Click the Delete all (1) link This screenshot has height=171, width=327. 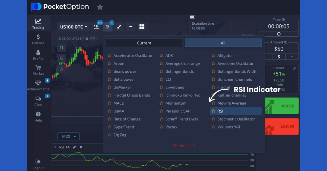184,145
